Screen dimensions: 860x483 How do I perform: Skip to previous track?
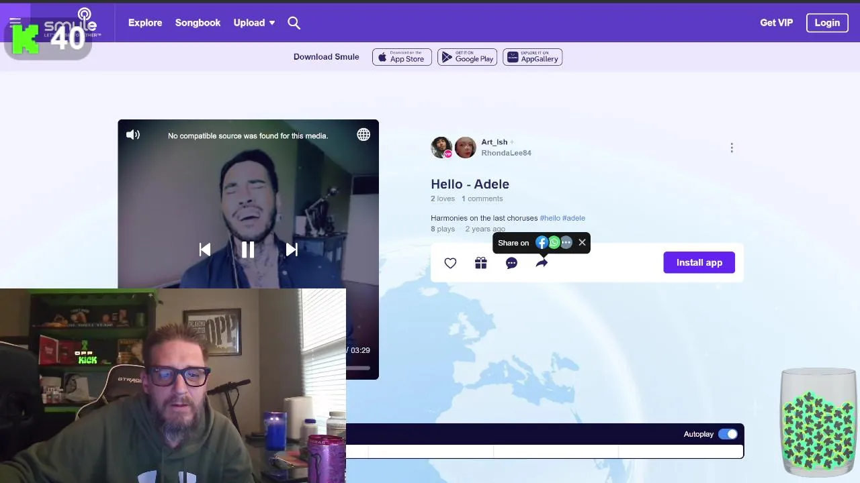(205, 250)
